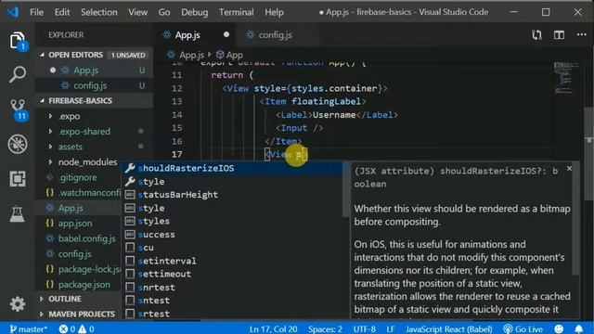
Task: Open the Go menu
Action: [x=164, y=12]
